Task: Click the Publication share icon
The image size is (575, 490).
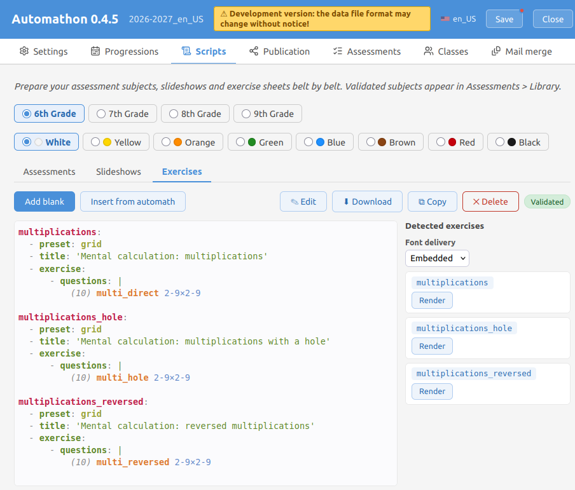Action: 254,51
